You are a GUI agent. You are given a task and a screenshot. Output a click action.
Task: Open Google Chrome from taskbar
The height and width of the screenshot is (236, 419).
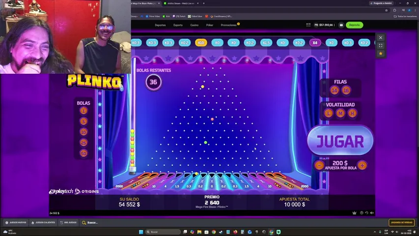point(214,232)
